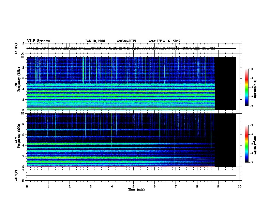The image size is (270, 209).
Task: Click the "station=HUS" header label
Action: click(126, 41)
